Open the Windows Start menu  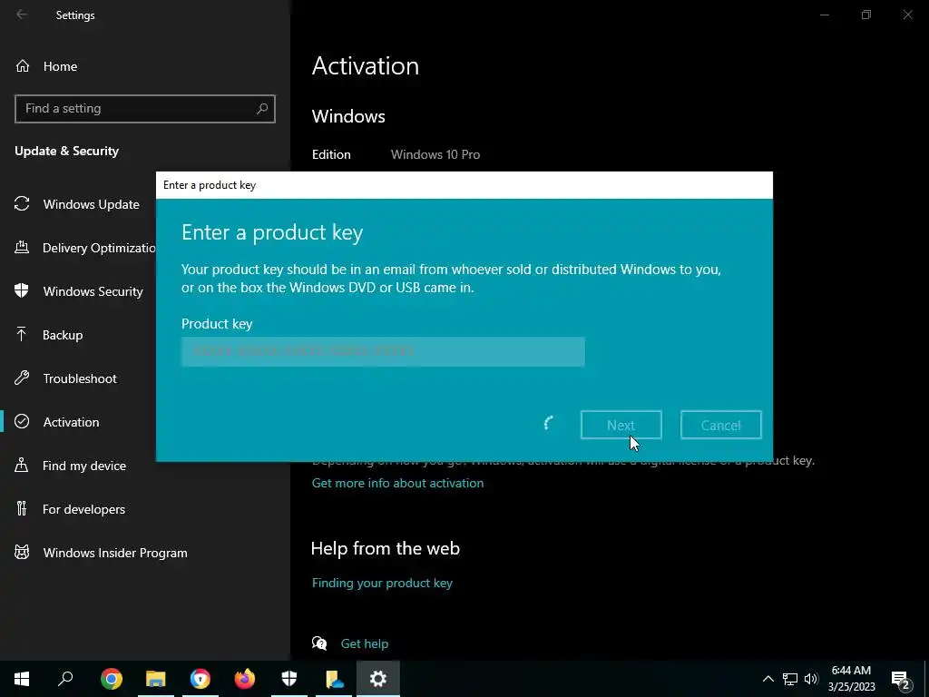[22, 679]
